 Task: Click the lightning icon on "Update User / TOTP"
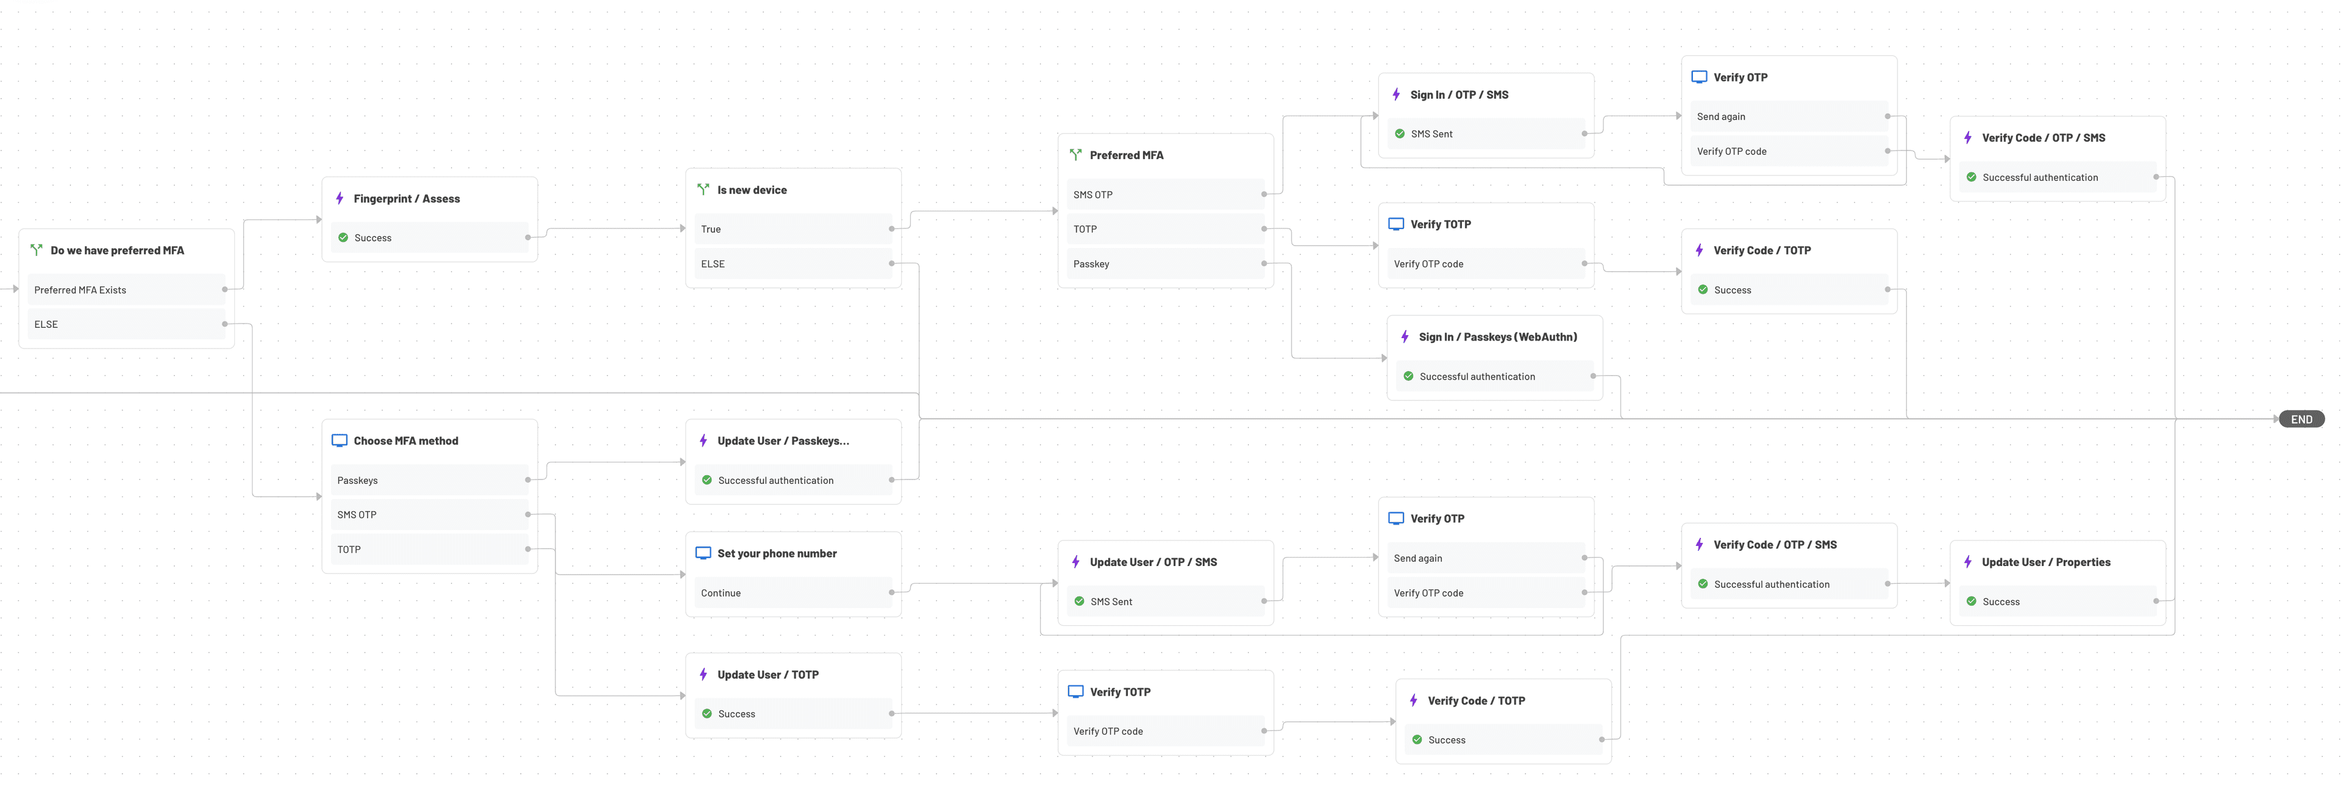(x=704, y=674)
